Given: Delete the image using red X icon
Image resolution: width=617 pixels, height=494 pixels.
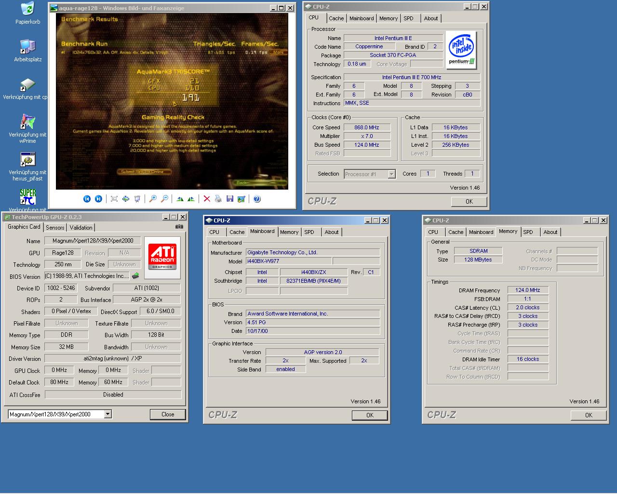Looking at the screenshot, I should [207, 199].
